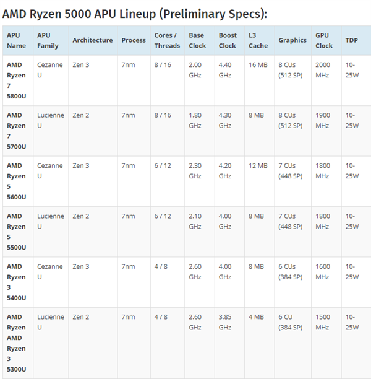
Task: Click the 2.30 GHz base clock cell
Action: 200,181
